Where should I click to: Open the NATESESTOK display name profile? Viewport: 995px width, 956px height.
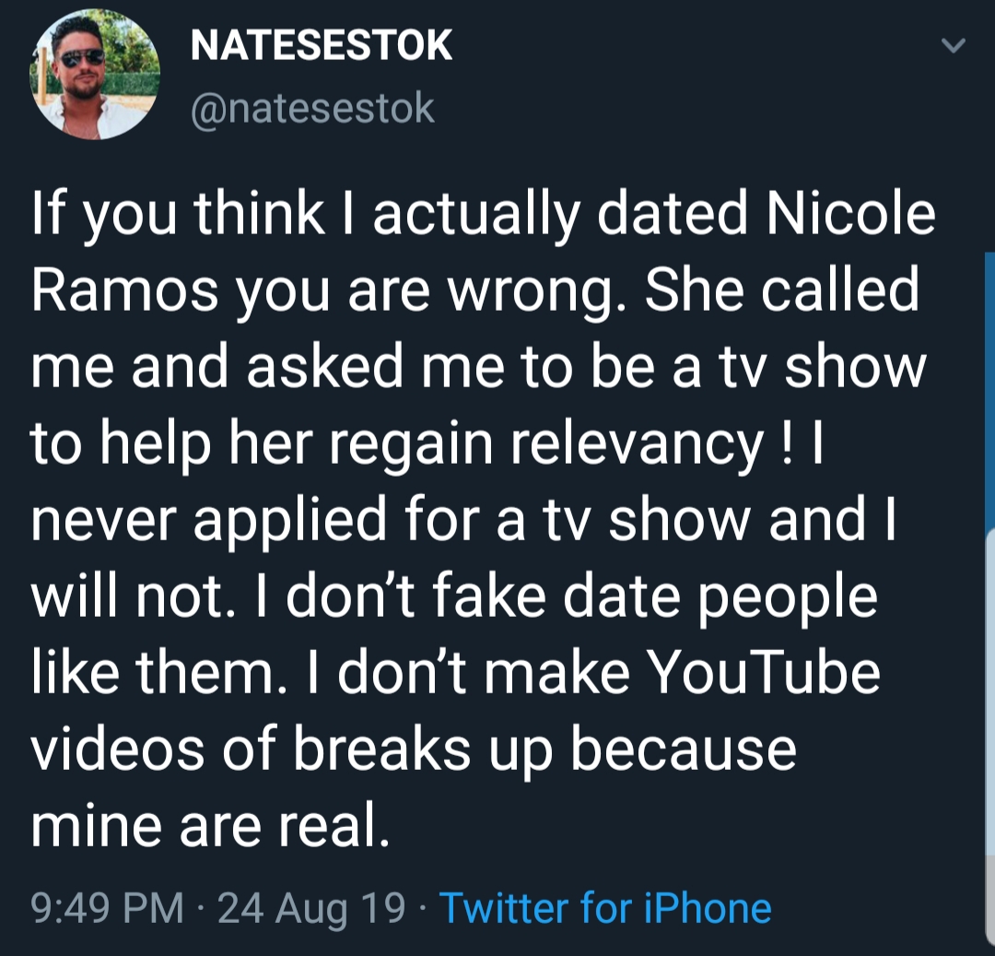(x=322, y=45)
